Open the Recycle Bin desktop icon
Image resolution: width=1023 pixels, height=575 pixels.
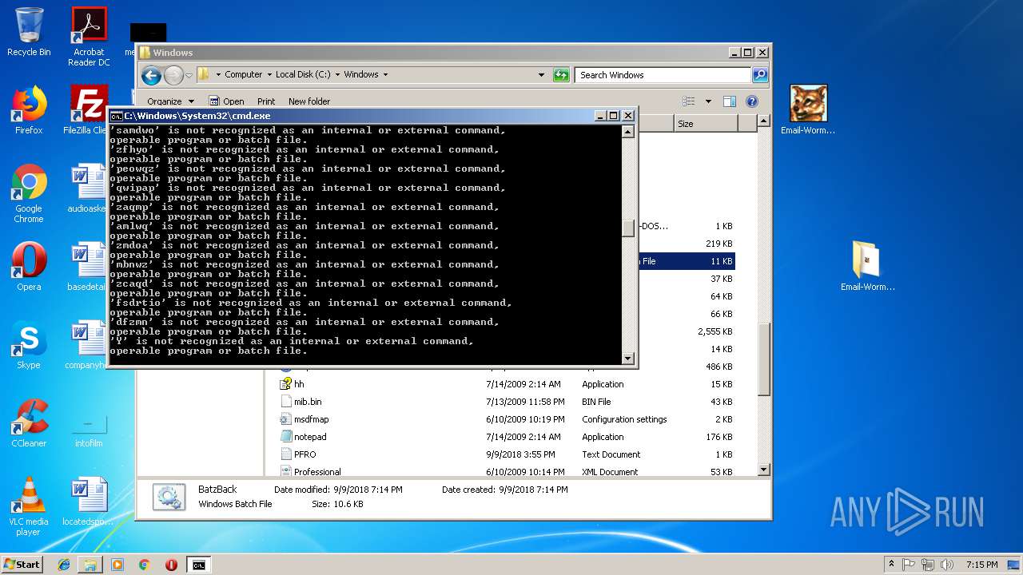29,32
